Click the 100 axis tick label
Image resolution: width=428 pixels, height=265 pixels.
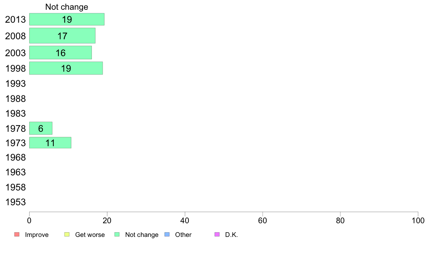click(x=418, y=220)
